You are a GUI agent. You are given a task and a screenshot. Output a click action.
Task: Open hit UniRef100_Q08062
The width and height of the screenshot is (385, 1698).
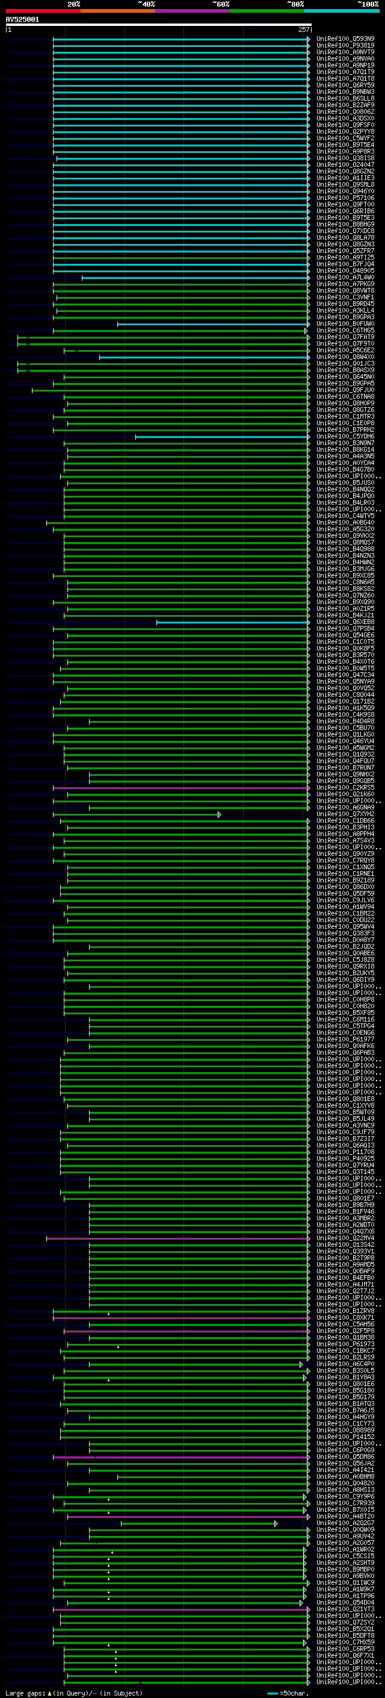(x=345, y=111)
